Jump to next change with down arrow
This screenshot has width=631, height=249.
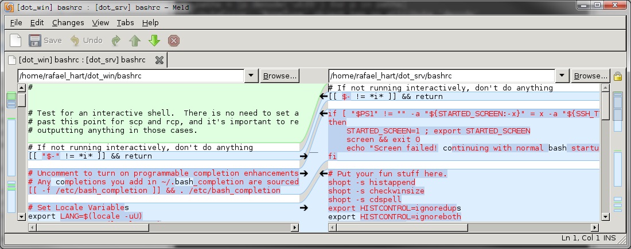154,41
